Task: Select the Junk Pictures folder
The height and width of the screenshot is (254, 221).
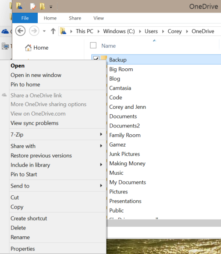Action: point(125,154)
